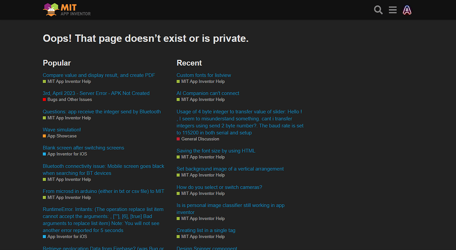456x250 pixels.
Task: Open 'Custom fonts for listview' topic
Action: click(204, 75)
